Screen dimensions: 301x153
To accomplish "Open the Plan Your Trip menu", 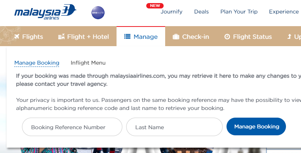I will 239,12.
